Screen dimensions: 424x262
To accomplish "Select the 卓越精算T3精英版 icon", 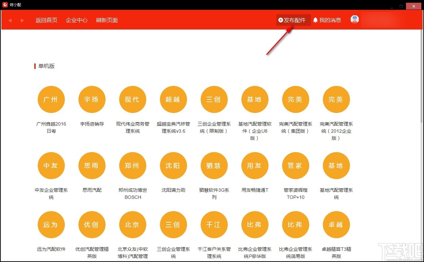I will point(336,224).
